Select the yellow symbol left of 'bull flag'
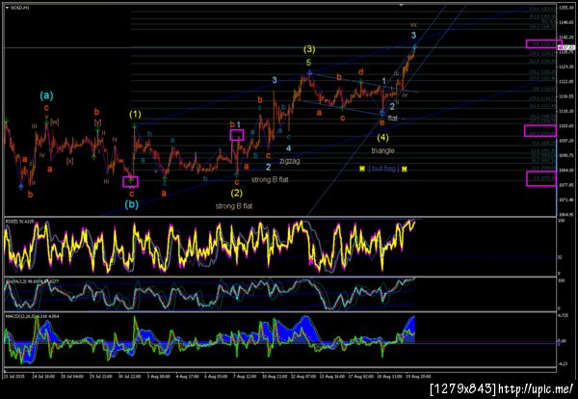 [362, 169]
